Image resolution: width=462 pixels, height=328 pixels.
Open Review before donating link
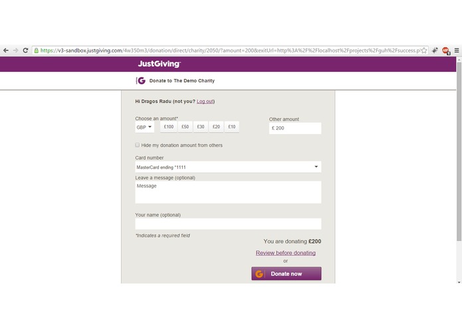[x=285, y=253]
